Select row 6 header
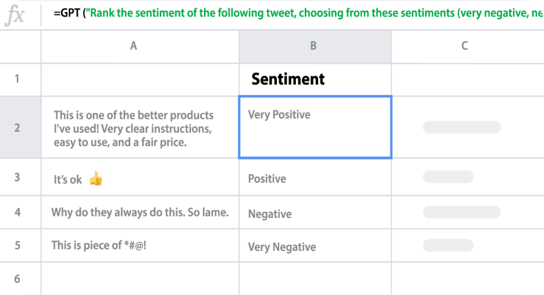The image size is (544, 295). click(17, 279)
